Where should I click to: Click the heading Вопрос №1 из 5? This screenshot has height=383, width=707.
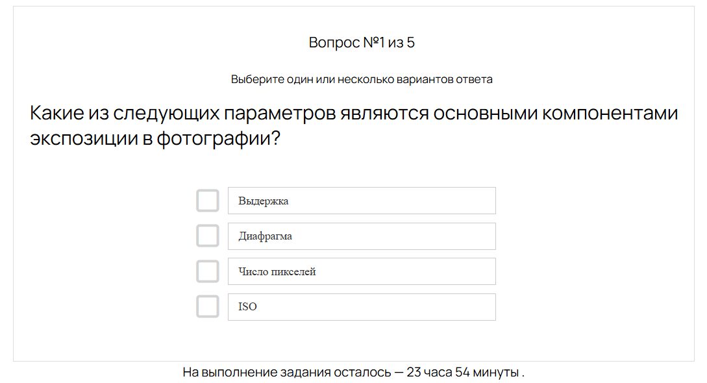point(362,43)
